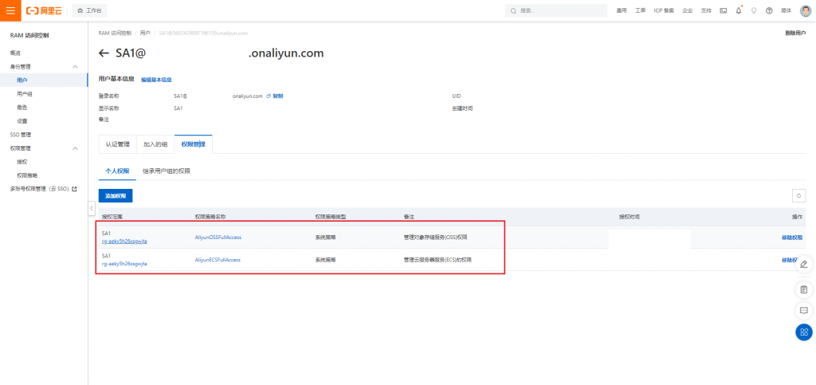Image resolution: width=816 pixels, height=385 pixels.
Task: Open the 企业 top bar item
Action: pyautogui.click(x=688, y=10)
